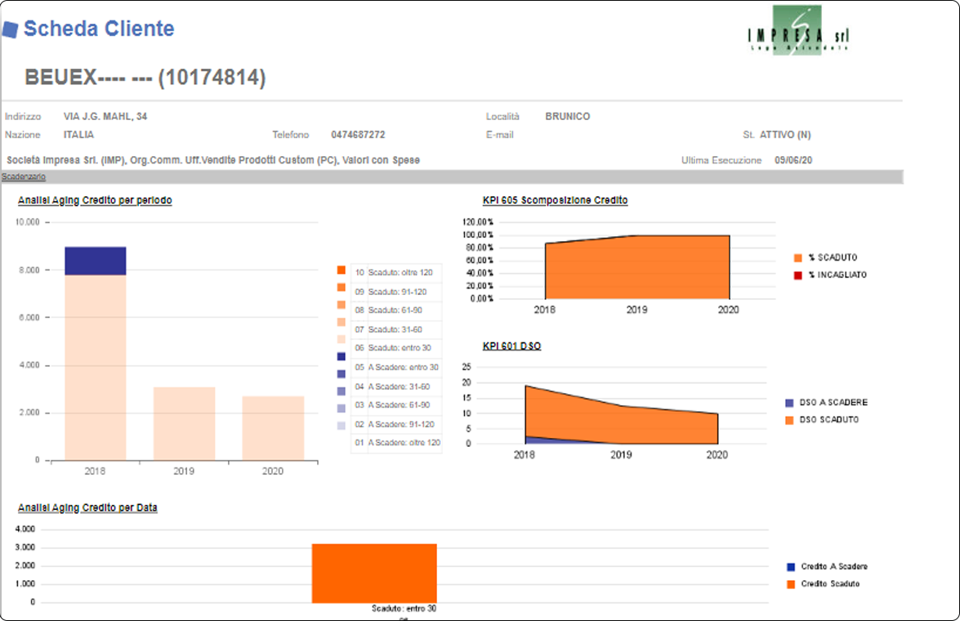
Task: Click the customer title BEUEX (10174814)
Action: point(145,78)
